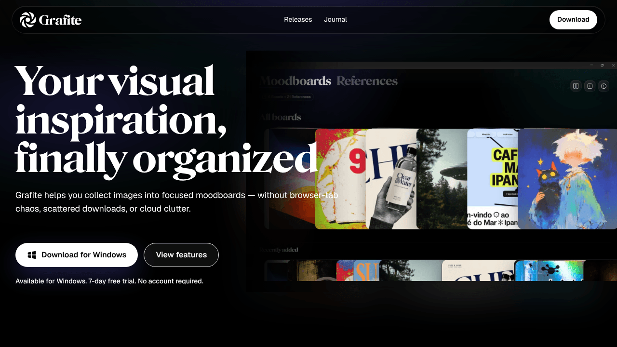Minimize the app preview window
617x347 pixels.
591,65
